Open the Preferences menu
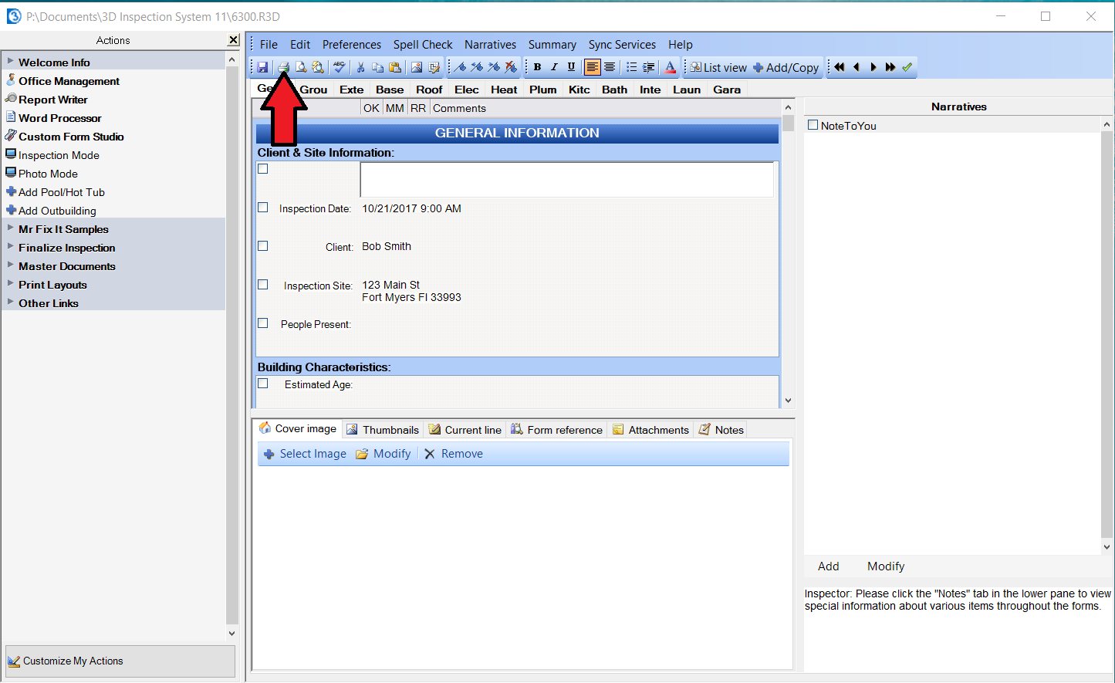 [352, 45]
